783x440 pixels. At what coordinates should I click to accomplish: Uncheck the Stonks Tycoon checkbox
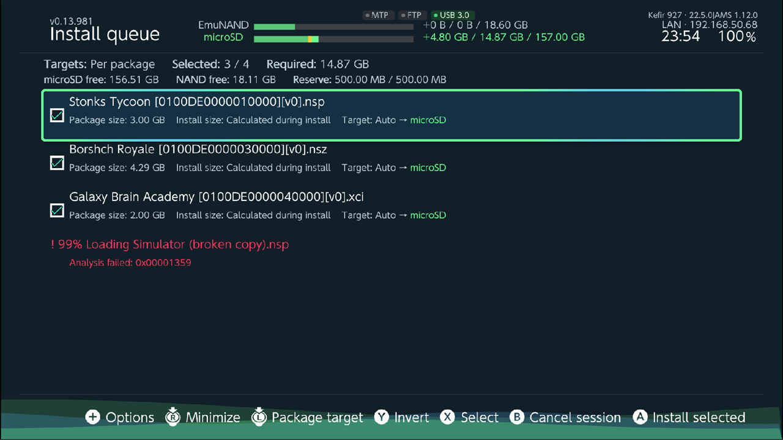(57, 115)
